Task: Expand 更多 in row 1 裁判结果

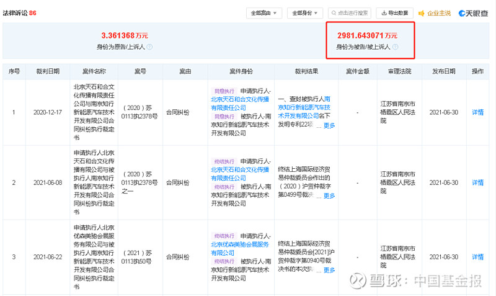Action: (329, 125)
